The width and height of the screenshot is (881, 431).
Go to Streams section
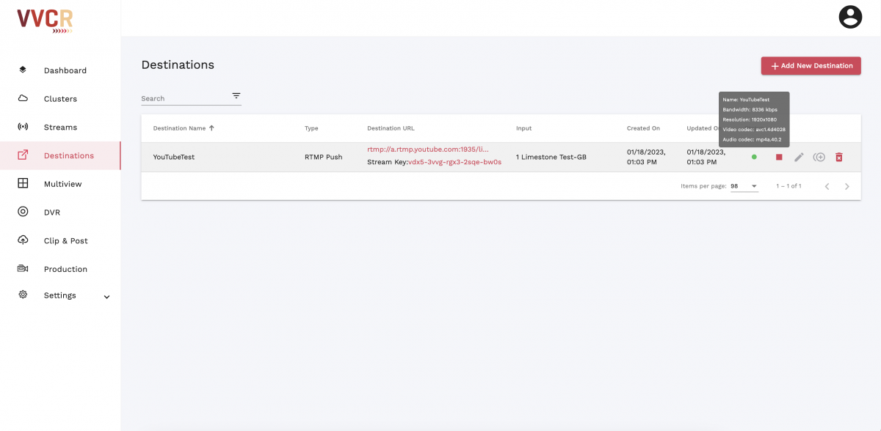pyautogui.click(x=60, y=128)
